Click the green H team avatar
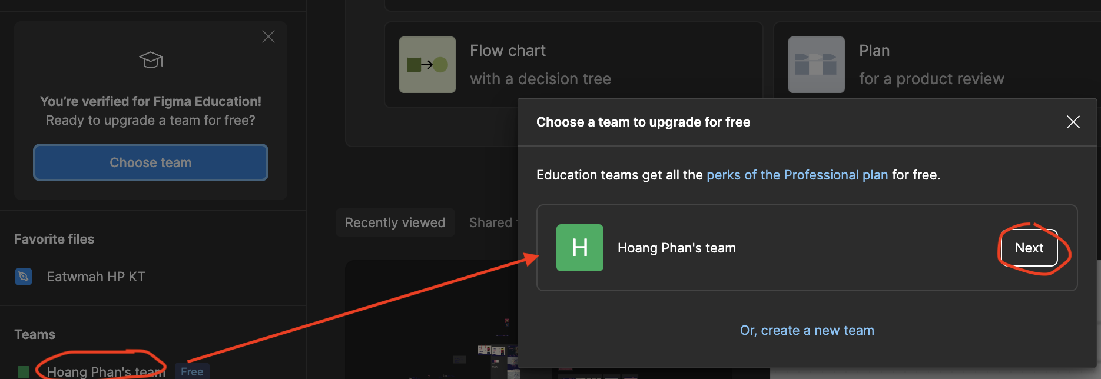This screenshot has width=1101, height=379. coord(580,248)
